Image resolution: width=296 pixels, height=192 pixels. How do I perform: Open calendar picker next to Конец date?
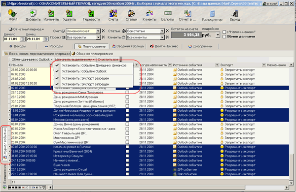(x=46, y=39)
